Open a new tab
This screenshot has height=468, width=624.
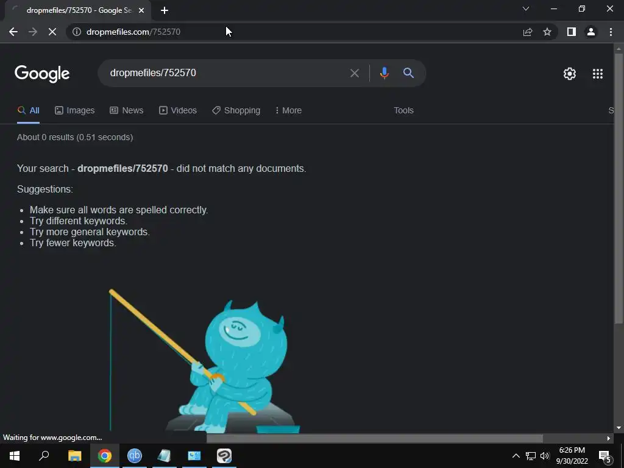pos(165,10)
